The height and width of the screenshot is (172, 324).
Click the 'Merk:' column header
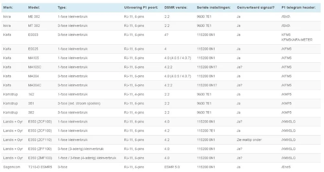pos(8,7)
